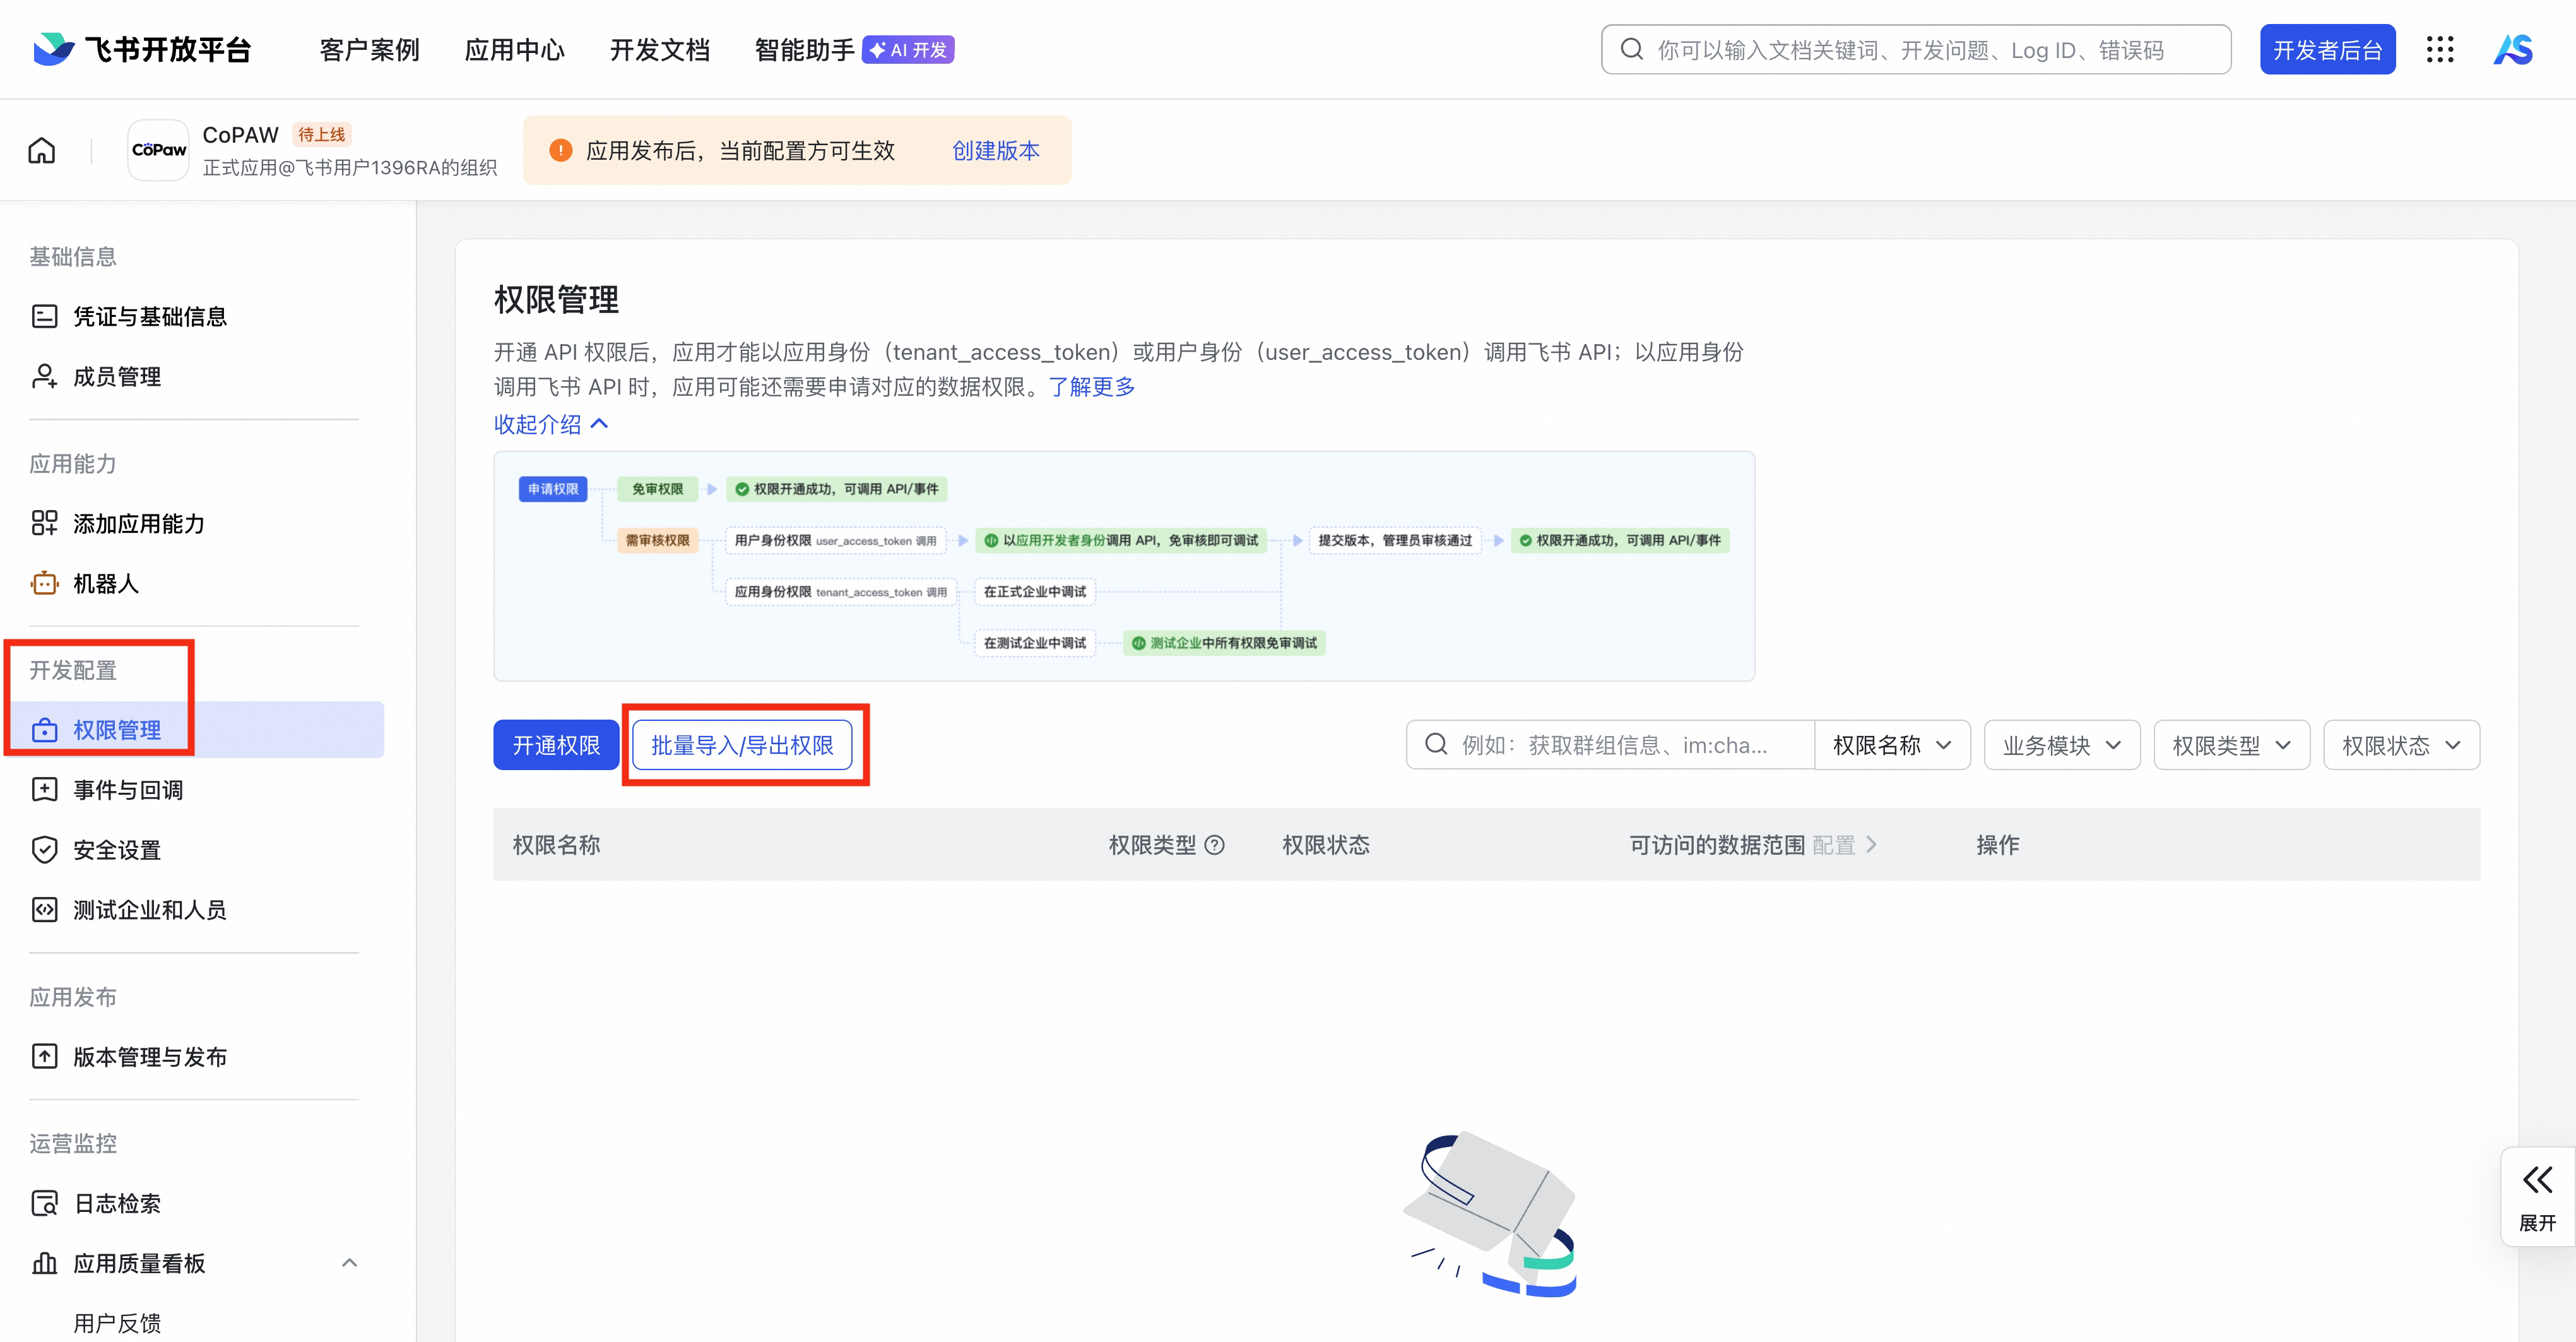The height and width of the screenshot is (1342, 2576).
Task: Click the help icon beside 权限类型 column
Action: tap(1215, 845)
